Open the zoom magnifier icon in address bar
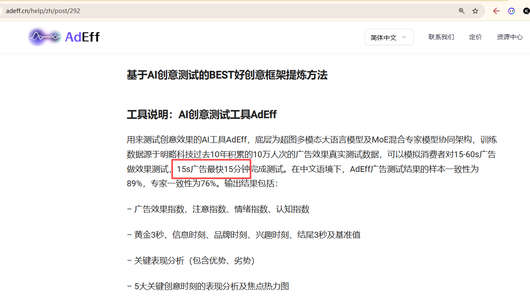 click(x=462, y=11)
